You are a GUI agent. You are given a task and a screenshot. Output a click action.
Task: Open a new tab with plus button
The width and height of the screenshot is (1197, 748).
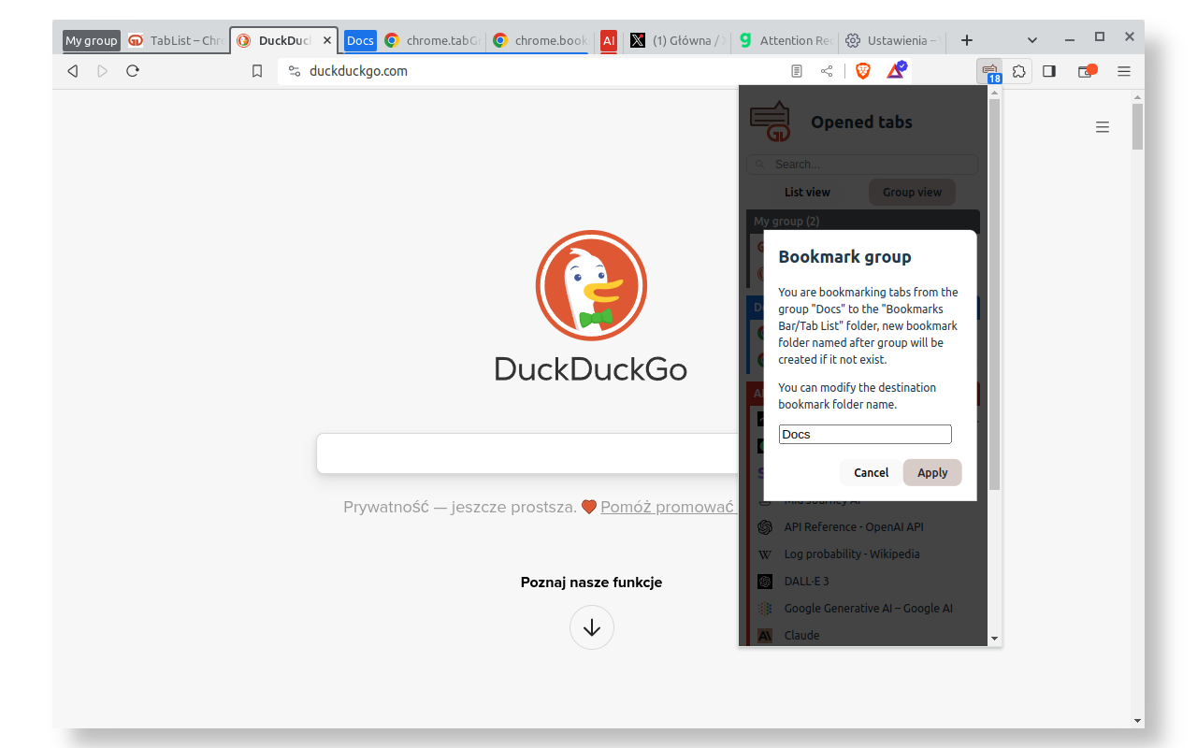967,40
